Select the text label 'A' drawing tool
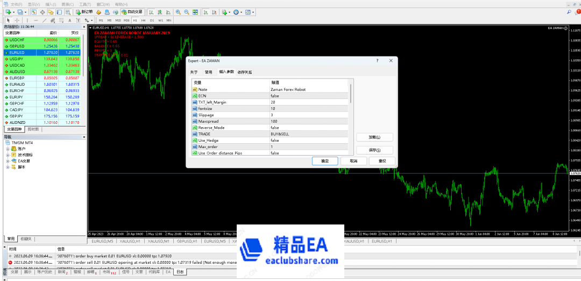Image resolution: width=581 pixels, height=281 pixels. click(x=70, y=20)
